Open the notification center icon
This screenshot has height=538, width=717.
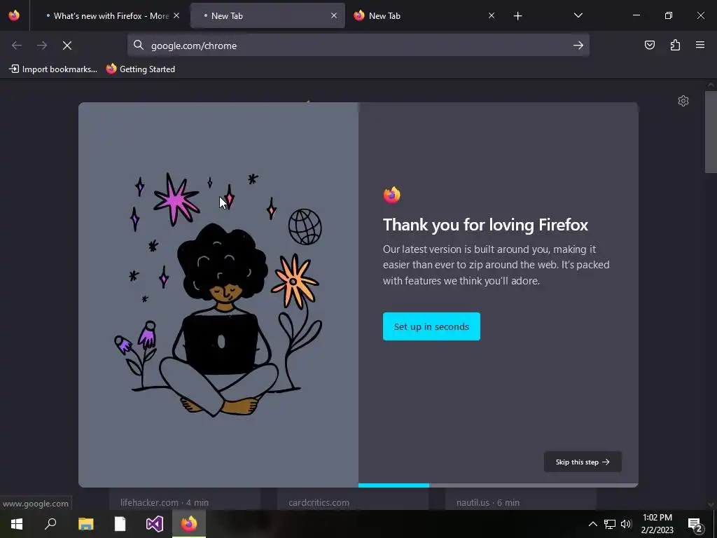point(695,524)
